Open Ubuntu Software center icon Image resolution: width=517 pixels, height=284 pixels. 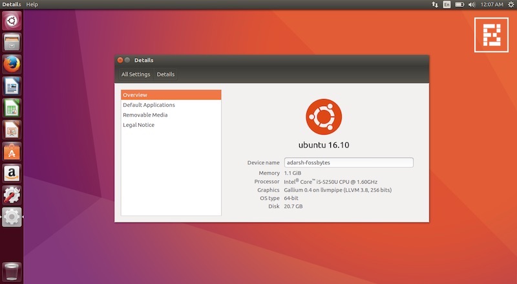point(12,152)
